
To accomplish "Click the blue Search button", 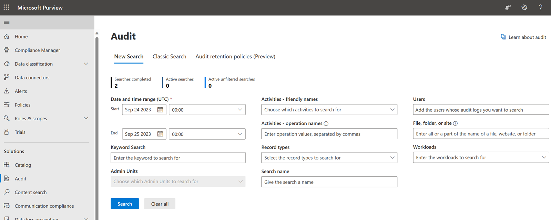I will pos(125,204).
